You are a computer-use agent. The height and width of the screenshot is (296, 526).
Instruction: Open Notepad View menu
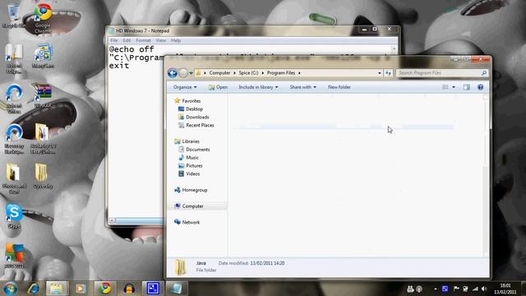pyautogui.click(x=161, y=40)
